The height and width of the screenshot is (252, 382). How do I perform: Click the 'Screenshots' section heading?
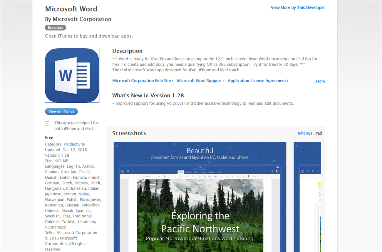(x=129, y=133)
